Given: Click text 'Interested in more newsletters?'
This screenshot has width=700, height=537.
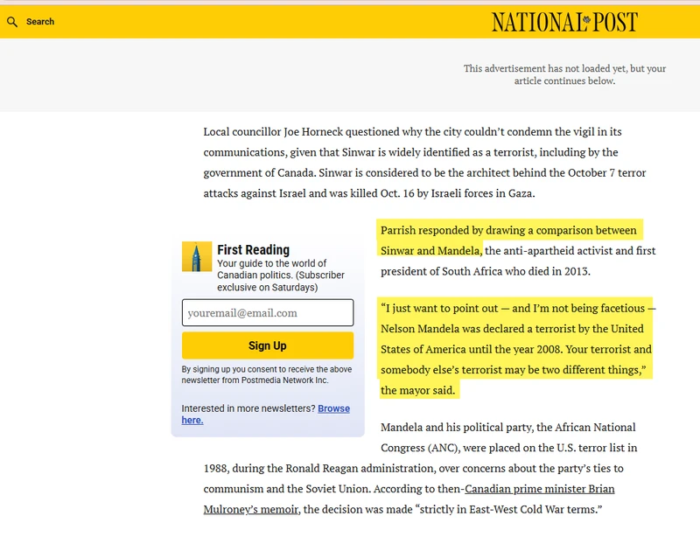Looking at the screenshot, I should (248, 408).
